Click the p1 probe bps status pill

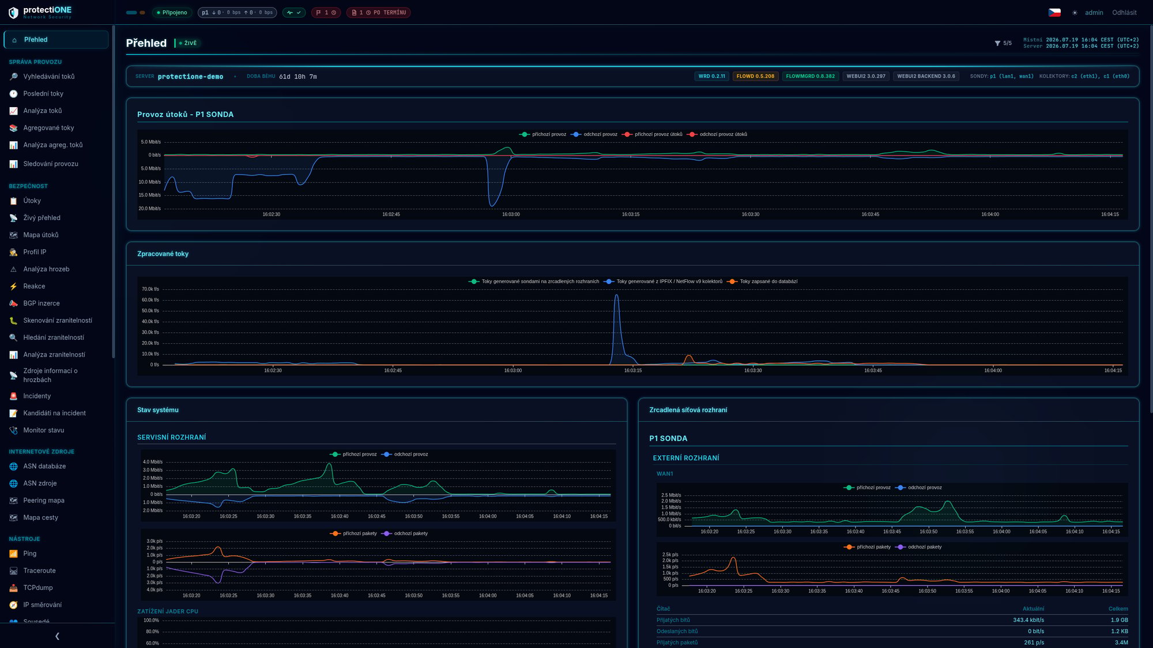(x=237, y=13)
